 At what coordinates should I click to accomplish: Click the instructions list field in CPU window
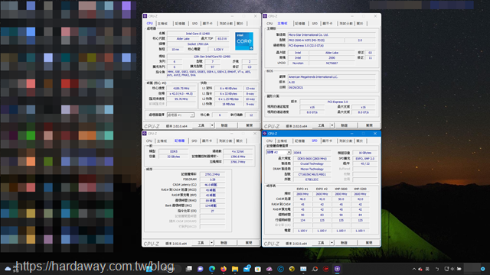pos(213,73)
